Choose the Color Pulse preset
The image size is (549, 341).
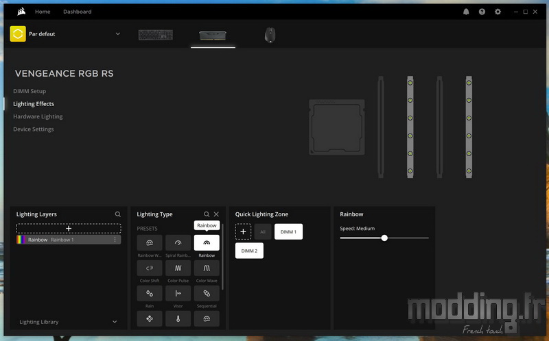[x=178, y=268]
